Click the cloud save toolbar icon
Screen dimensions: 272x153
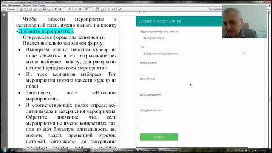(x=35, y=9)
